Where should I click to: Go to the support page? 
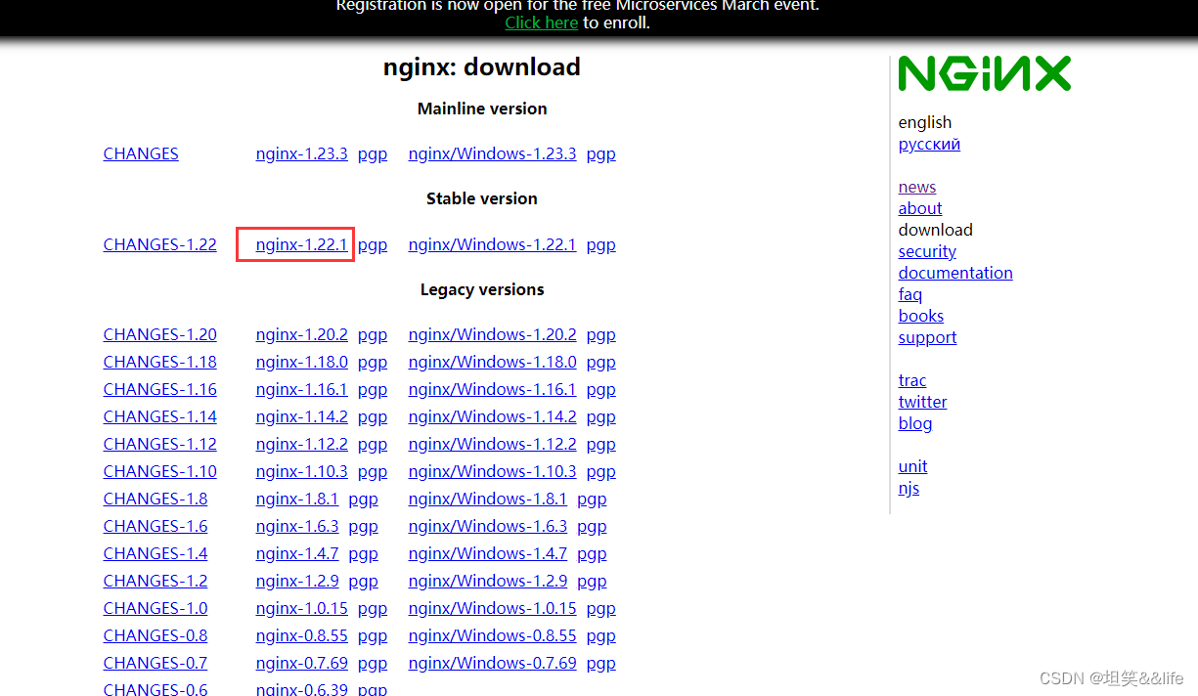927,337
